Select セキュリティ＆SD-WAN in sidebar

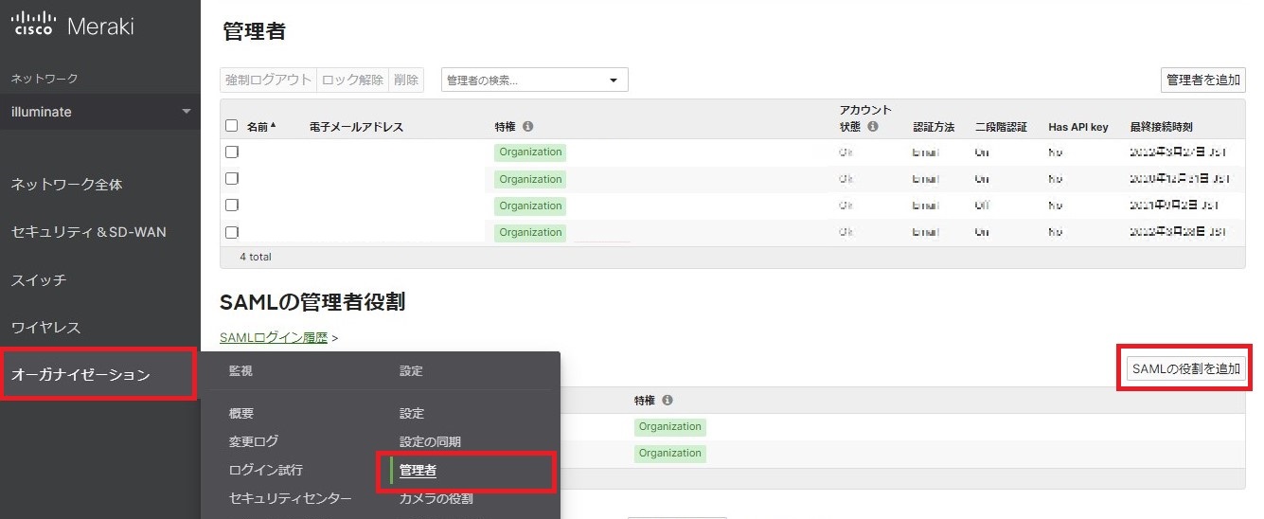[x=88, y=232]
